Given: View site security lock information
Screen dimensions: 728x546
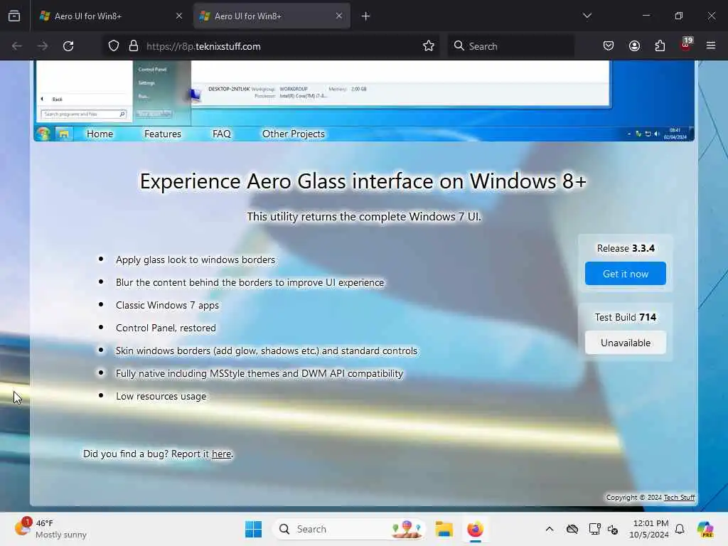Looking at the screenshot, I should pyautogui.click(x=134, y=46).
